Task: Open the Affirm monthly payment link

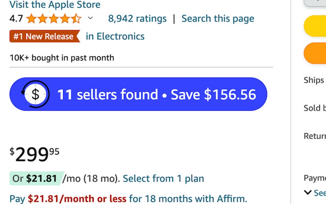Action: tap(128, 199)
